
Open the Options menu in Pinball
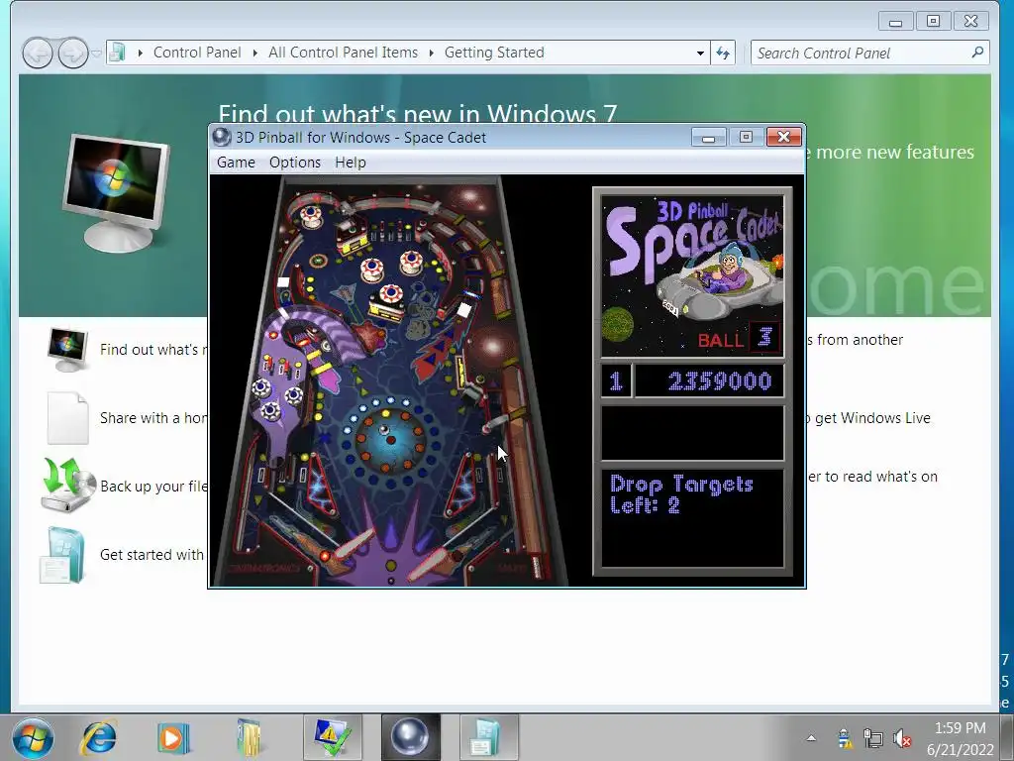(x=295, y=163)
